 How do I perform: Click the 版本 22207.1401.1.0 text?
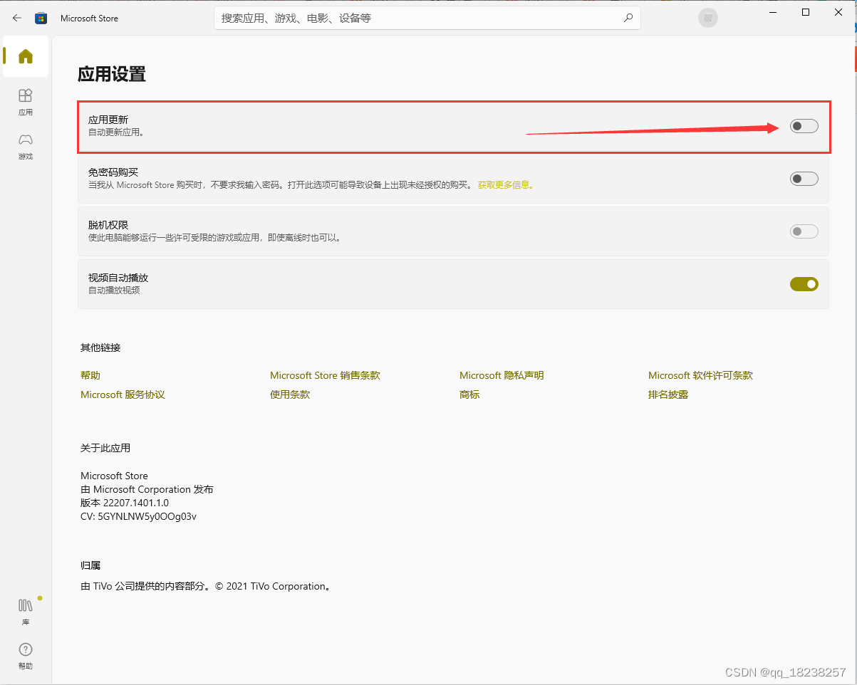point(125,503)
